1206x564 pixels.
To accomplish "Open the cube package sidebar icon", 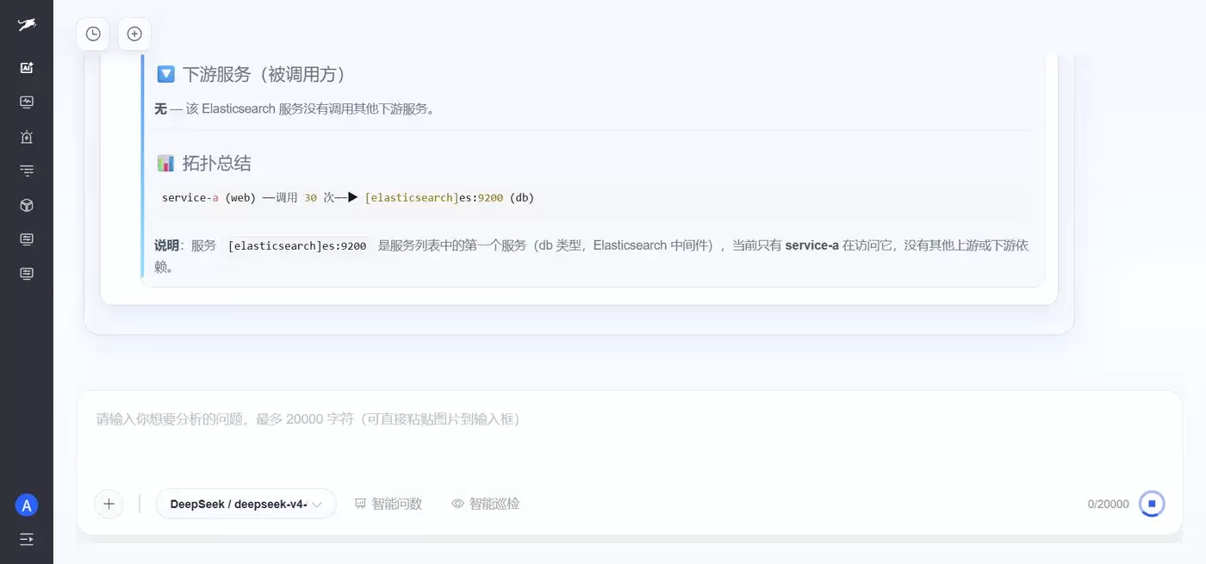I will point(27,205).
